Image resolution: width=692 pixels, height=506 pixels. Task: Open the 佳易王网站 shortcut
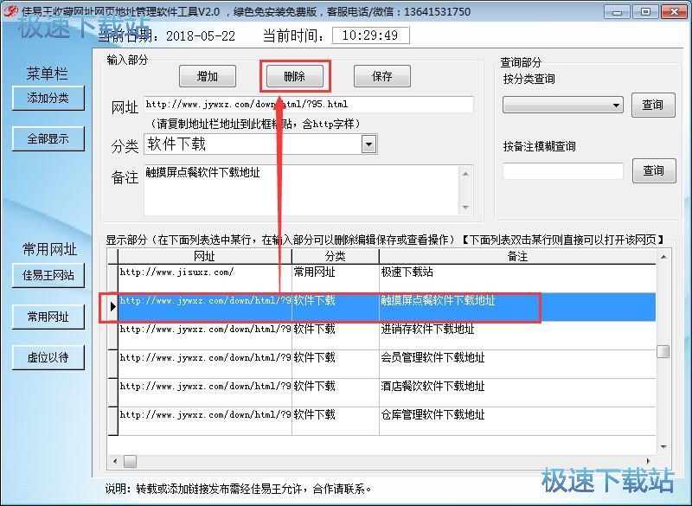[x=48, y=276]
